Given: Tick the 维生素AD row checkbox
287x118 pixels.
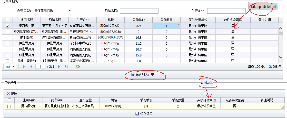Looking at the screenshot, I should (7, 37).
